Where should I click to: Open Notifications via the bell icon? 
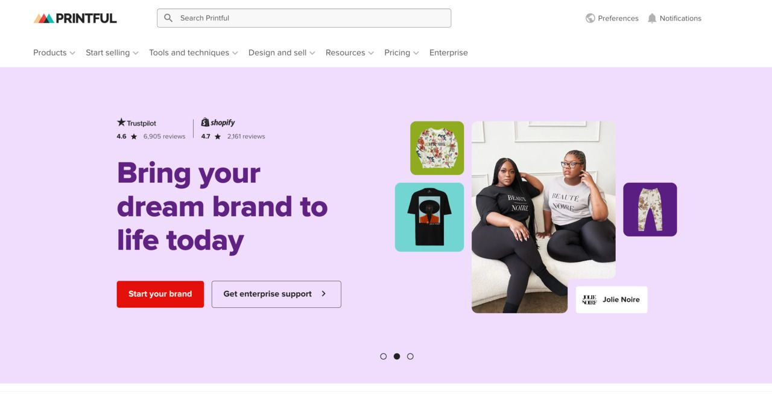point(652,18)
